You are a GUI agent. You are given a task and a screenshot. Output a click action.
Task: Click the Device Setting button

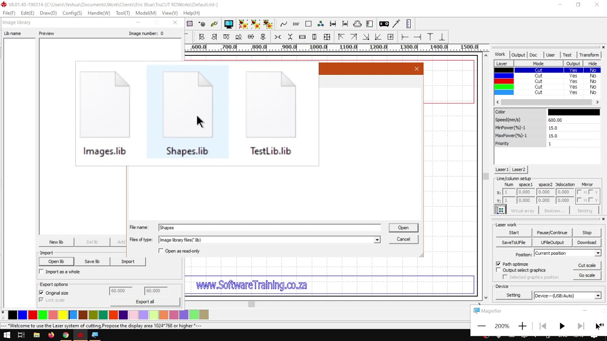click(x=513, y=296)
